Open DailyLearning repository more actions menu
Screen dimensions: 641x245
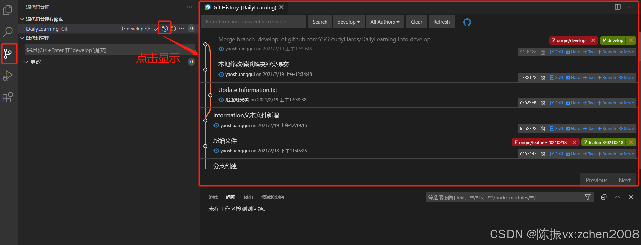coord(182,29)
